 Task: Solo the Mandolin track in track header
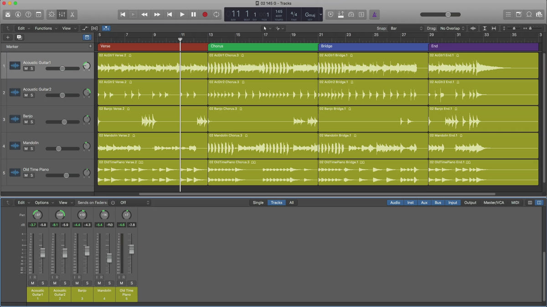tap(32, 149)
